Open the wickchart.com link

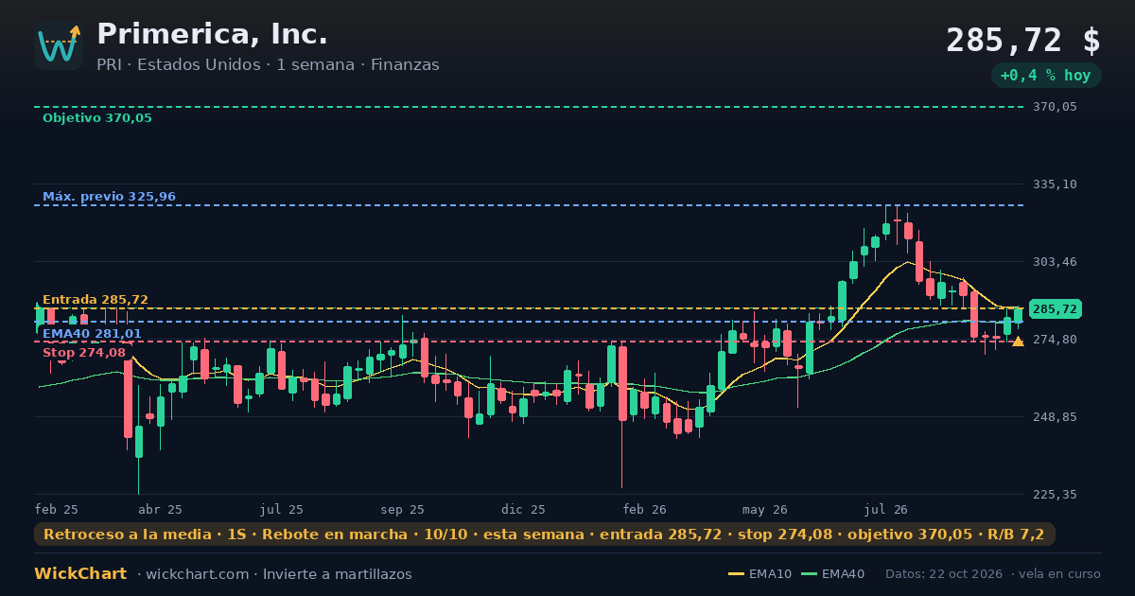tap(197, 574)
